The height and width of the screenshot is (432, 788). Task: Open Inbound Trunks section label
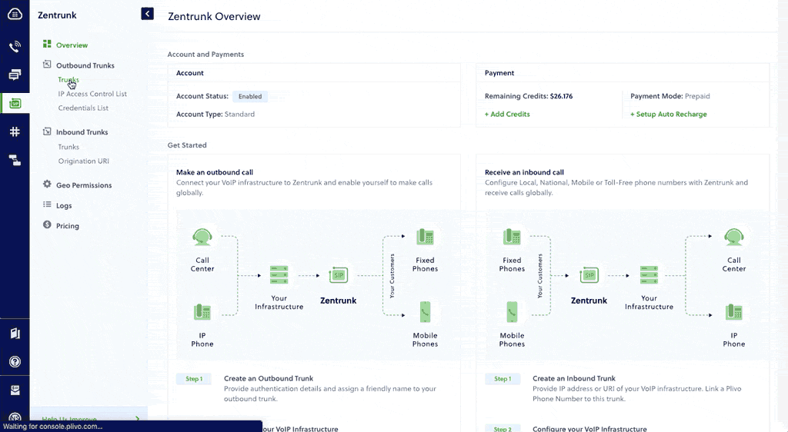[82, 132]
